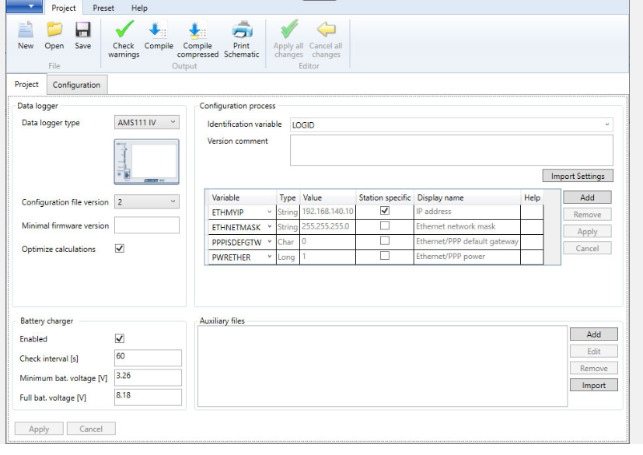Uncheck Station specific for ETHMYIP
This screenshot has width=643, height=455.
pyautogui.click(x=385, y=211)
